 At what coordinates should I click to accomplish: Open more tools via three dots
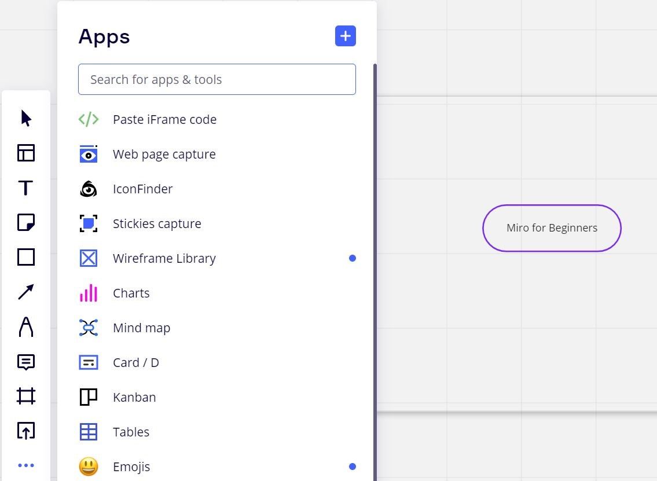point(26,465)
